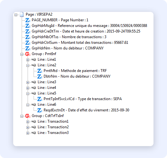Click the red G group icon of CdtTrfTxInf
This screenshot has width=167, height=158.
(28, 116)
